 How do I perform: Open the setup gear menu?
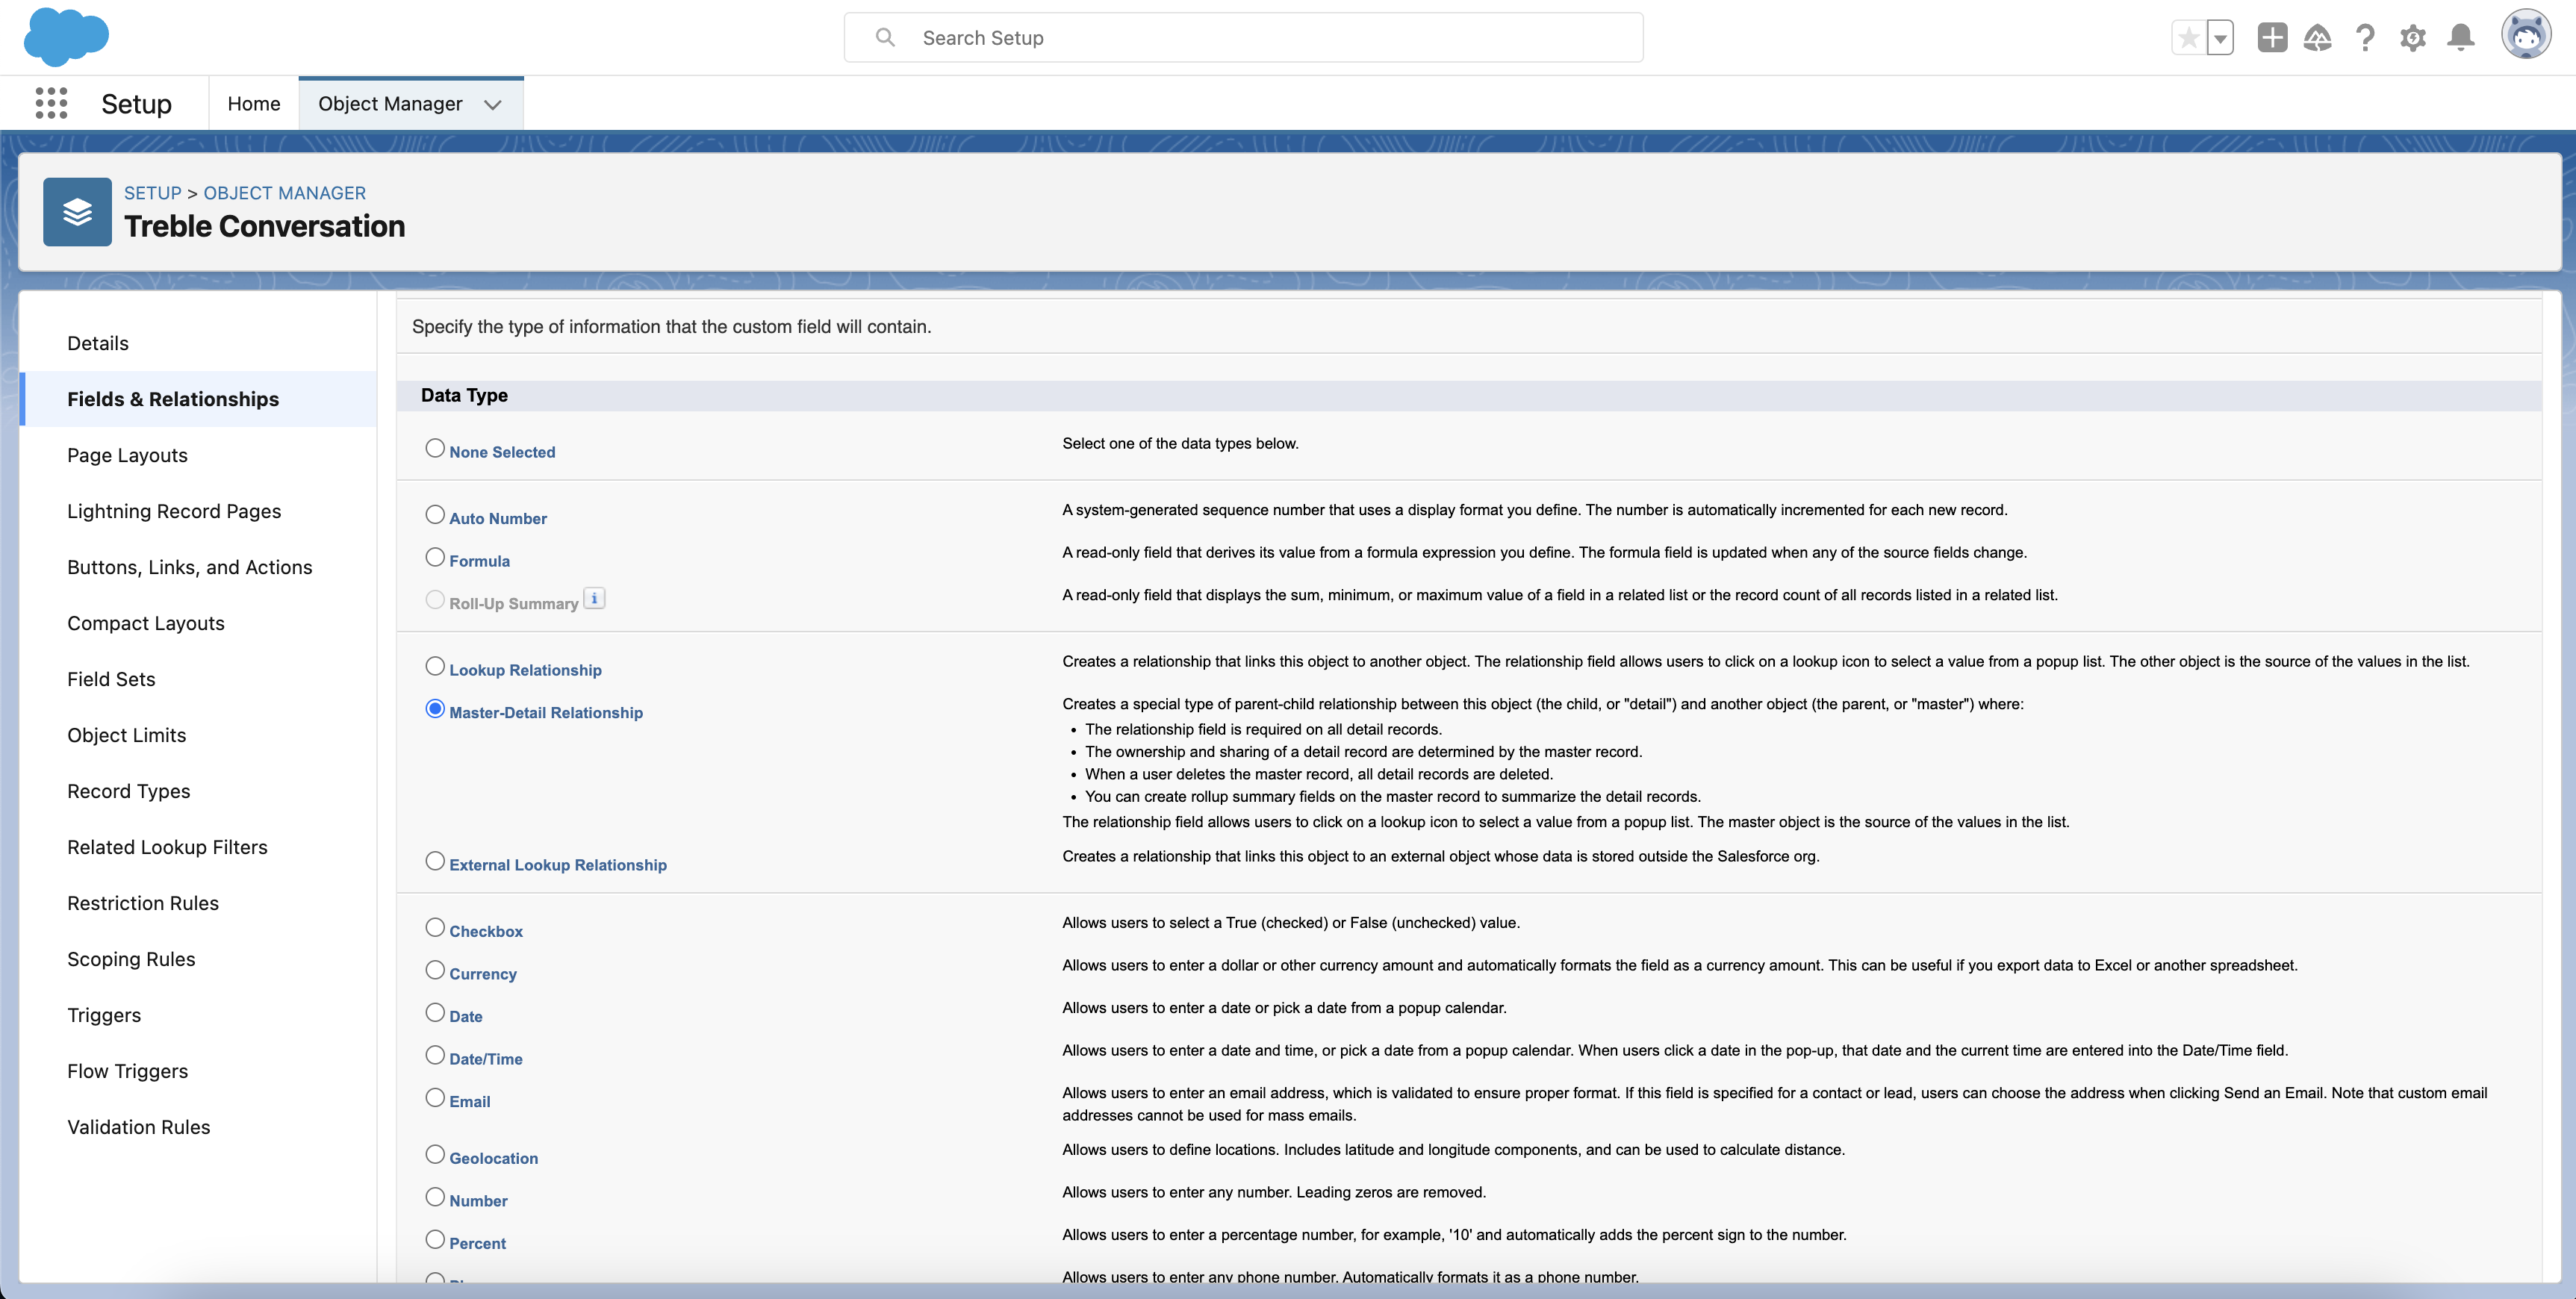(x=2413, y=38)
